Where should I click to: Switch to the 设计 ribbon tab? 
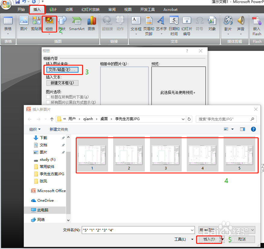click(x=53, y=9)
